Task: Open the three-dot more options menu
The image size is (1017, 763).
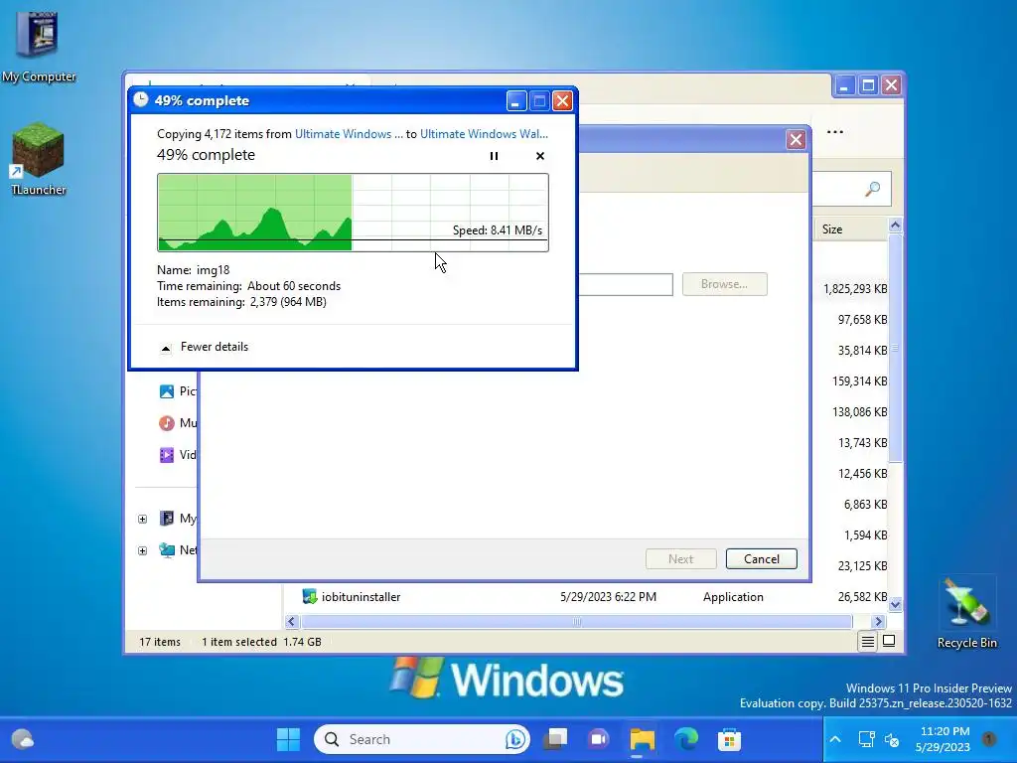Action: coord(834,132)
